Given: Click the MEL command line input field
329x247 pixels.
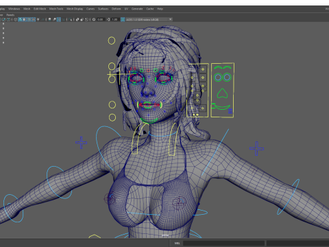Looking at the screenshot, I should coord(223,243).
